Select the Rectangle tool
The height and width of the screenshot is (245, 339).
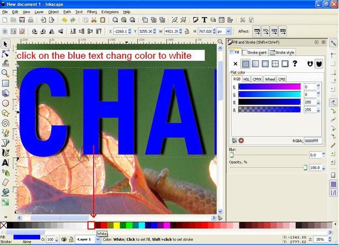(5, 83)
